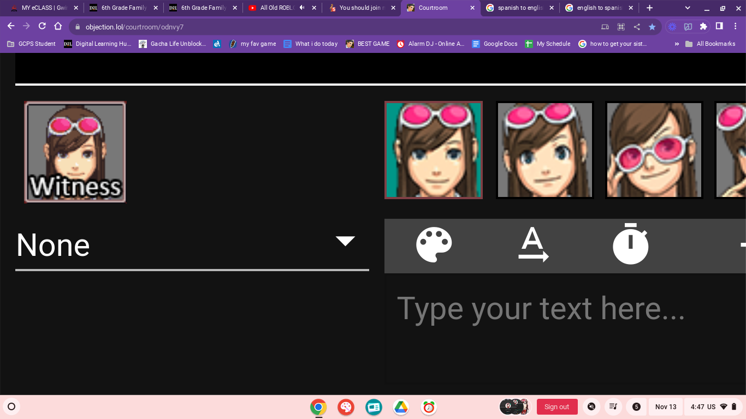Image resolution: width=746 pixels, height=419 pixels.
Task: Open 'my fav game' bookmark
Action: click(253, 44)
